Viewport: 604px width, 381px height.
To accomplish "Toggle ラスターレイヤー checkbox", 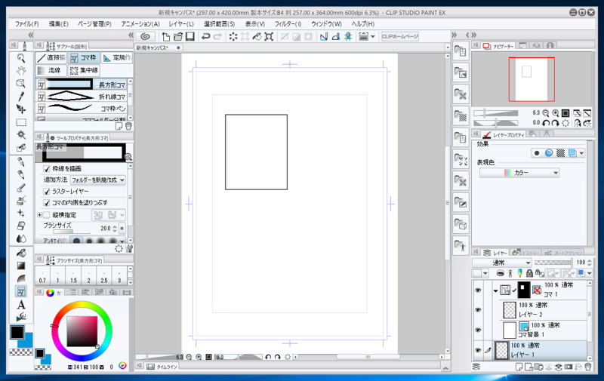I will 47,192.
